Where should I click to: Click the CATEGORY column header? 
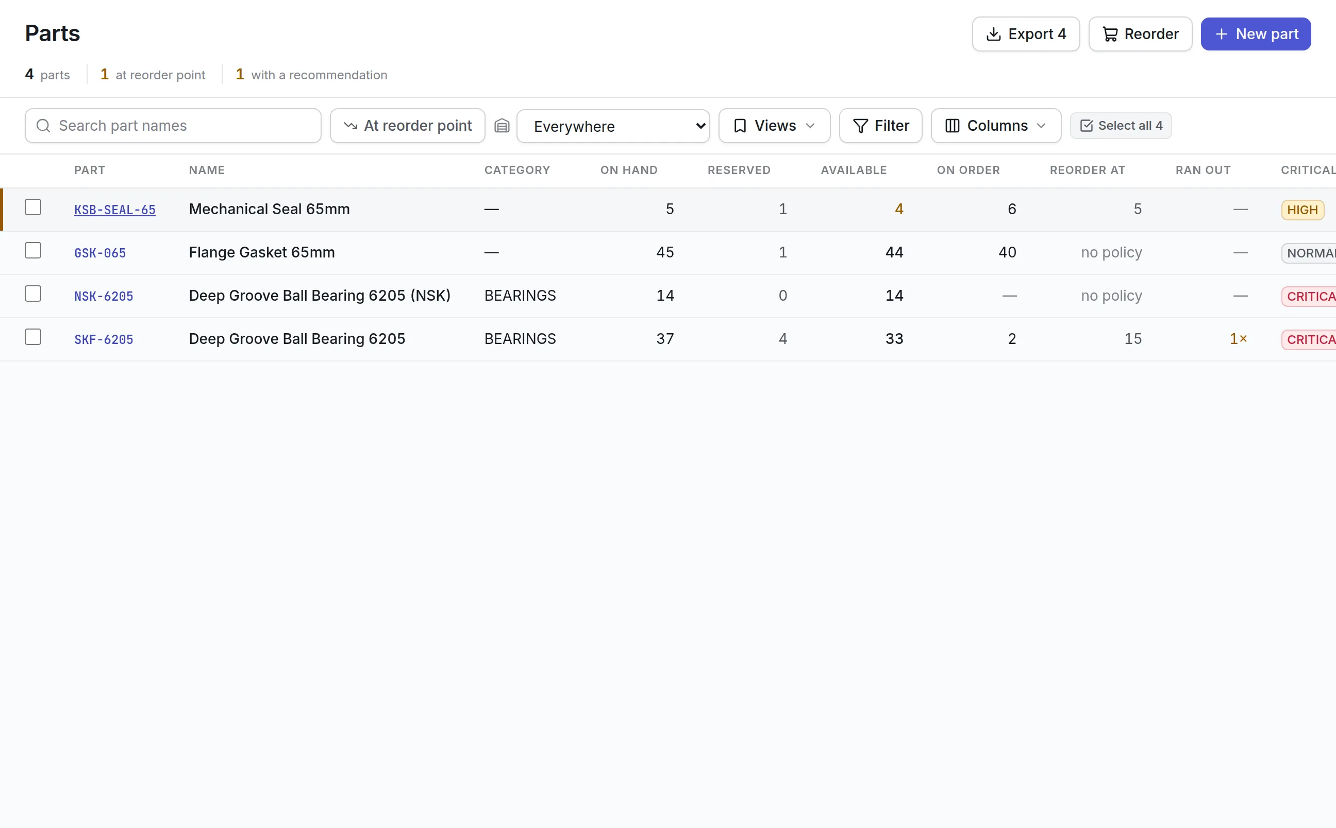(x=517, y=170)
